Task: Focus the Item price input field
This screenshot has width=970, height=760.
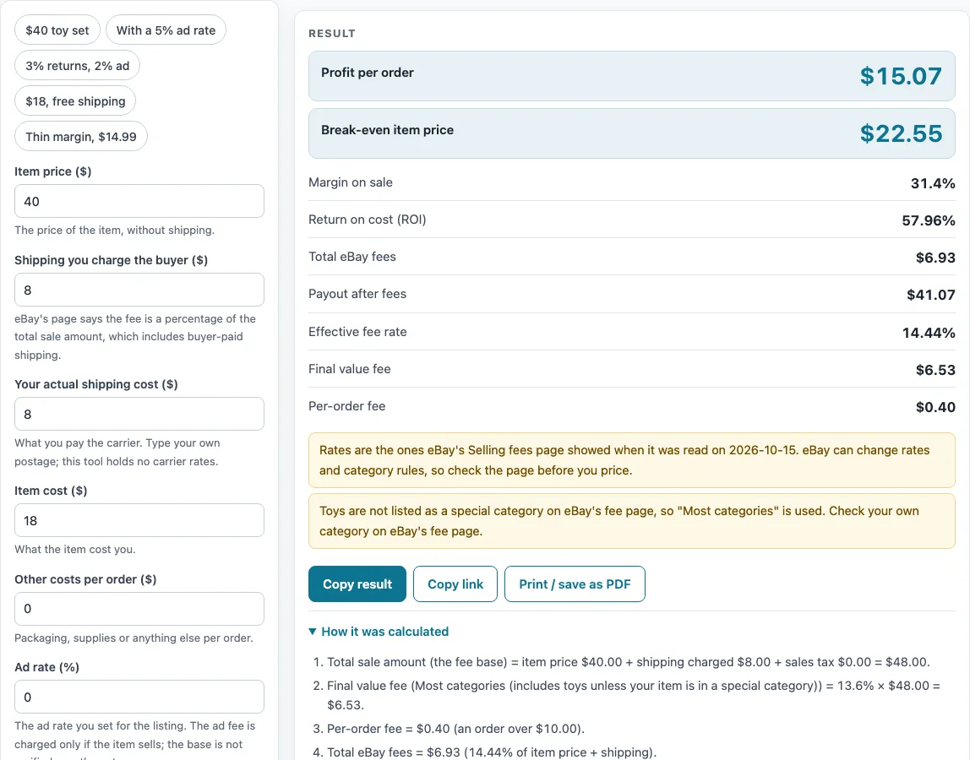Action: [139, 201]
